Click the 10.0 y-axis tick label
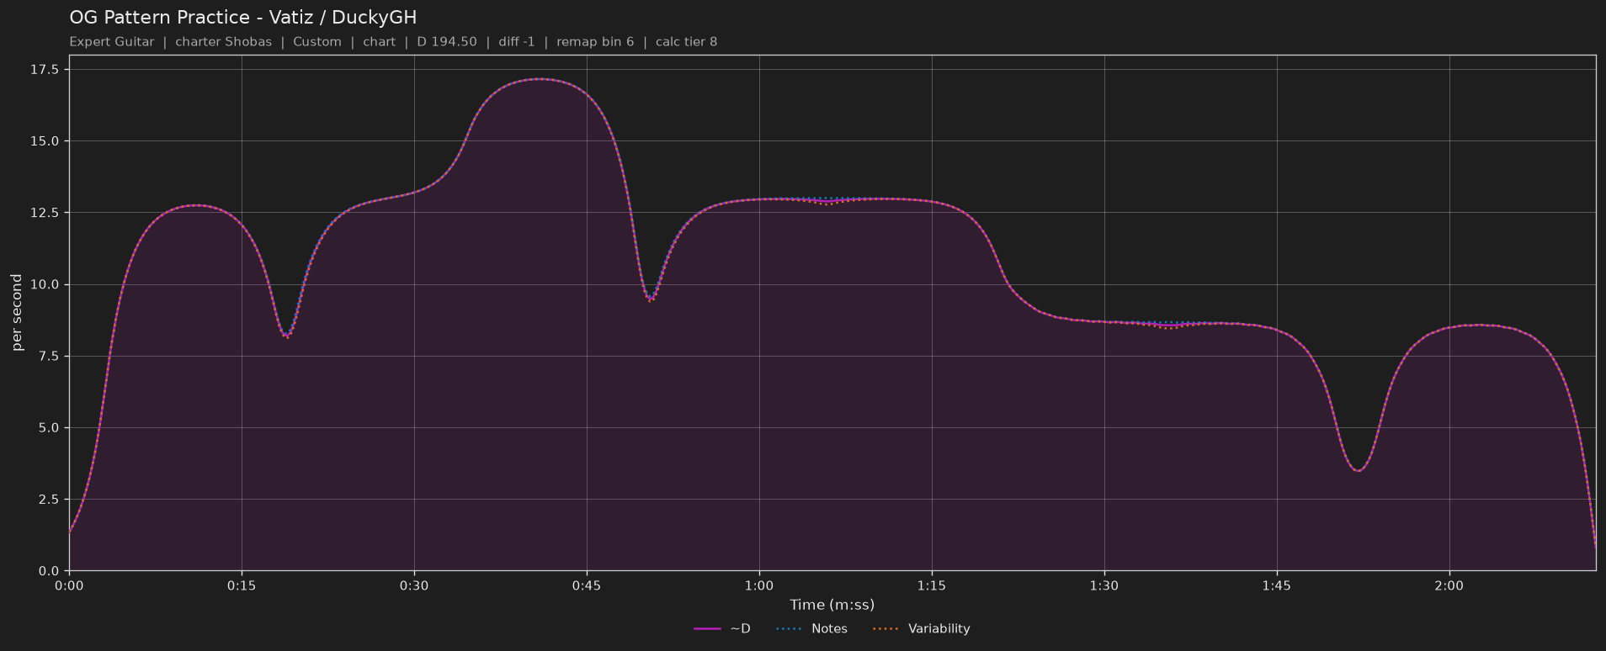The width and height of the screenshot is (1606, 651). pyautogui.click(x=44, y=284)
